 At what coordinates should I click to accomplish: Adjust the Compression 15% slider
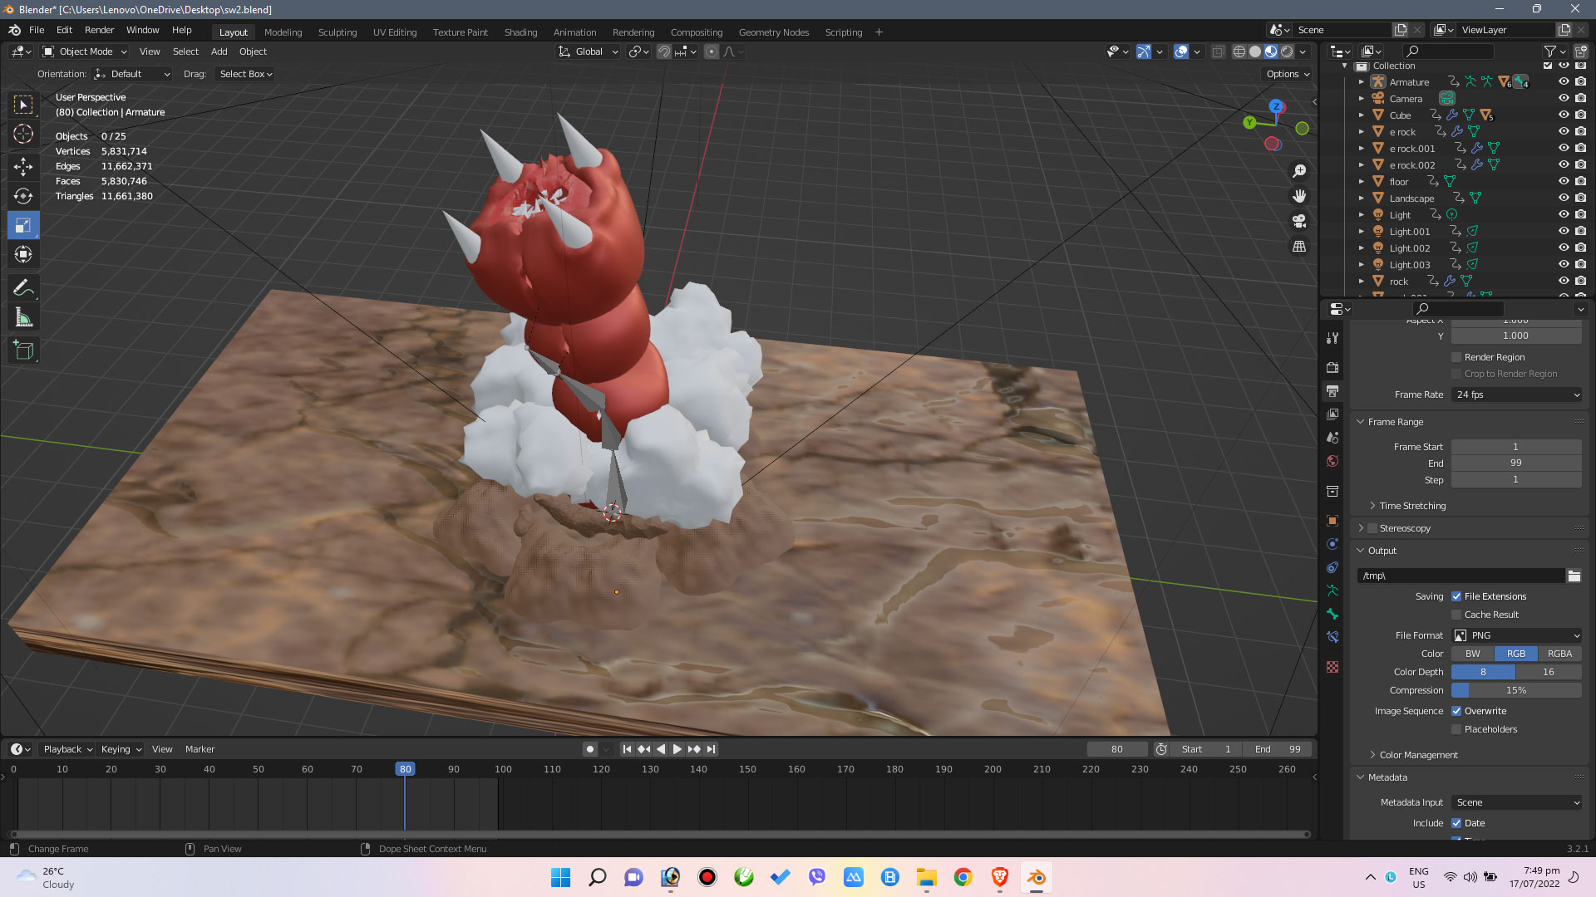1516,690
